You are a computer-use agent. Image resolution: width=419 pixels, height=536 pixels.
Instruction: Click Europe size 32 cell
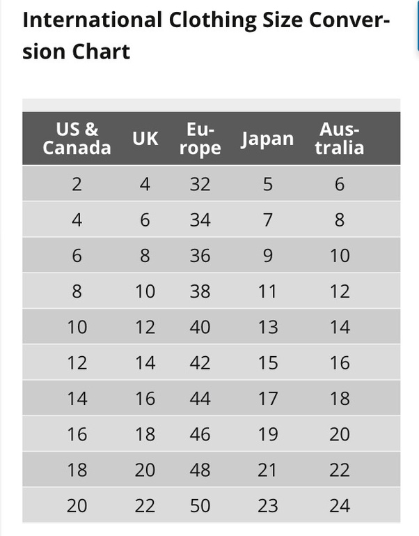(x=200, y=184)
